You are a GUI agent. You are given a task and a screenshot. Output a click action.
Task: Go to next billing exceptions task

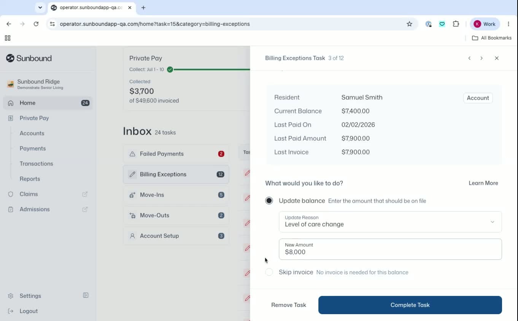pyautogui.click(x=481, y=58)
